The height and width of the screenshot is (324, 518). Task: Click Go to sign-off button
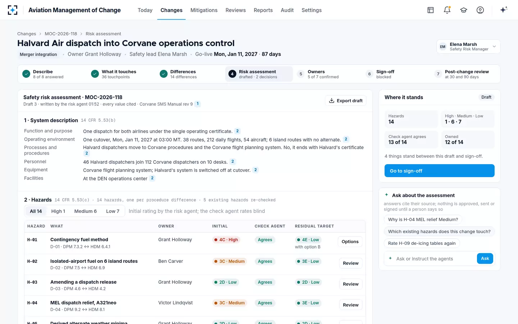[440, 171]
